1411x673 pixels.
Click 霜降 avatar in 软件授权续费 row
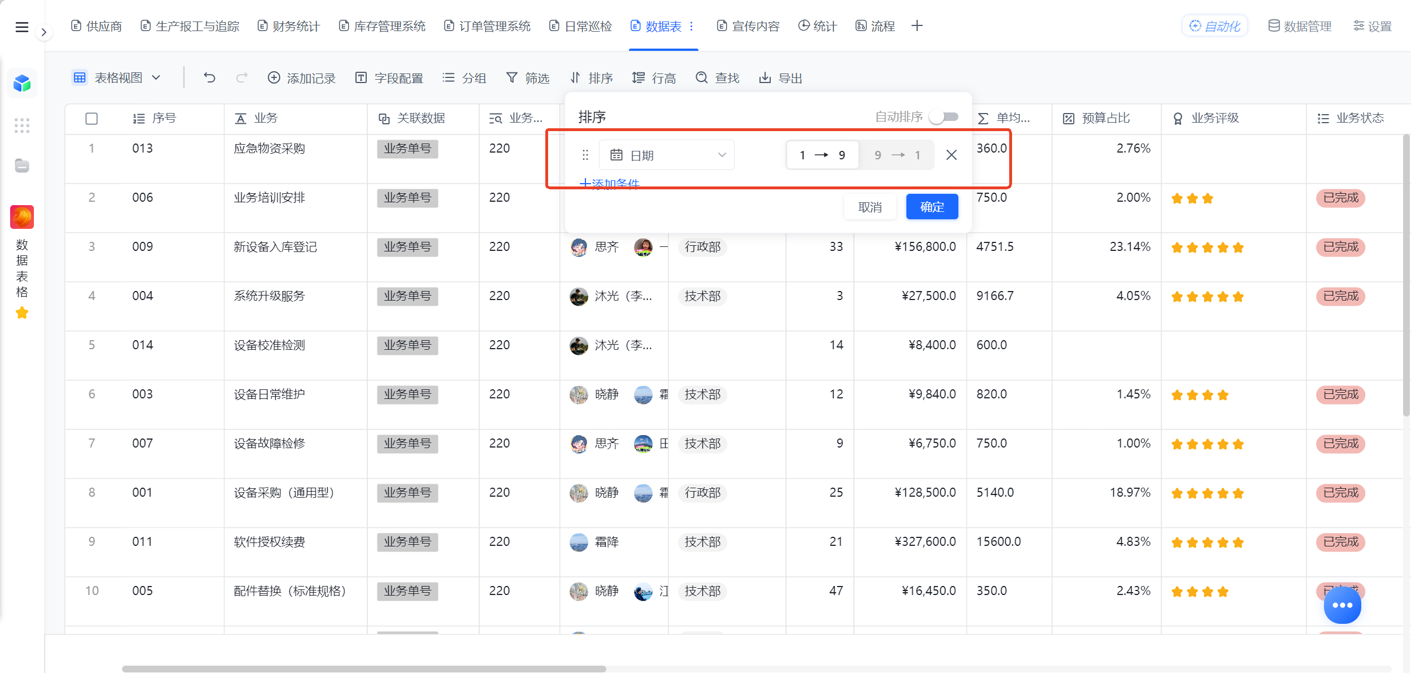579,542
